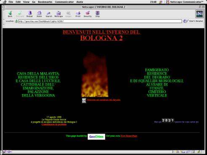Click the grayed Images toolbar icon
207x155 pixels.
pyautogui.click(x=68, y=14)
